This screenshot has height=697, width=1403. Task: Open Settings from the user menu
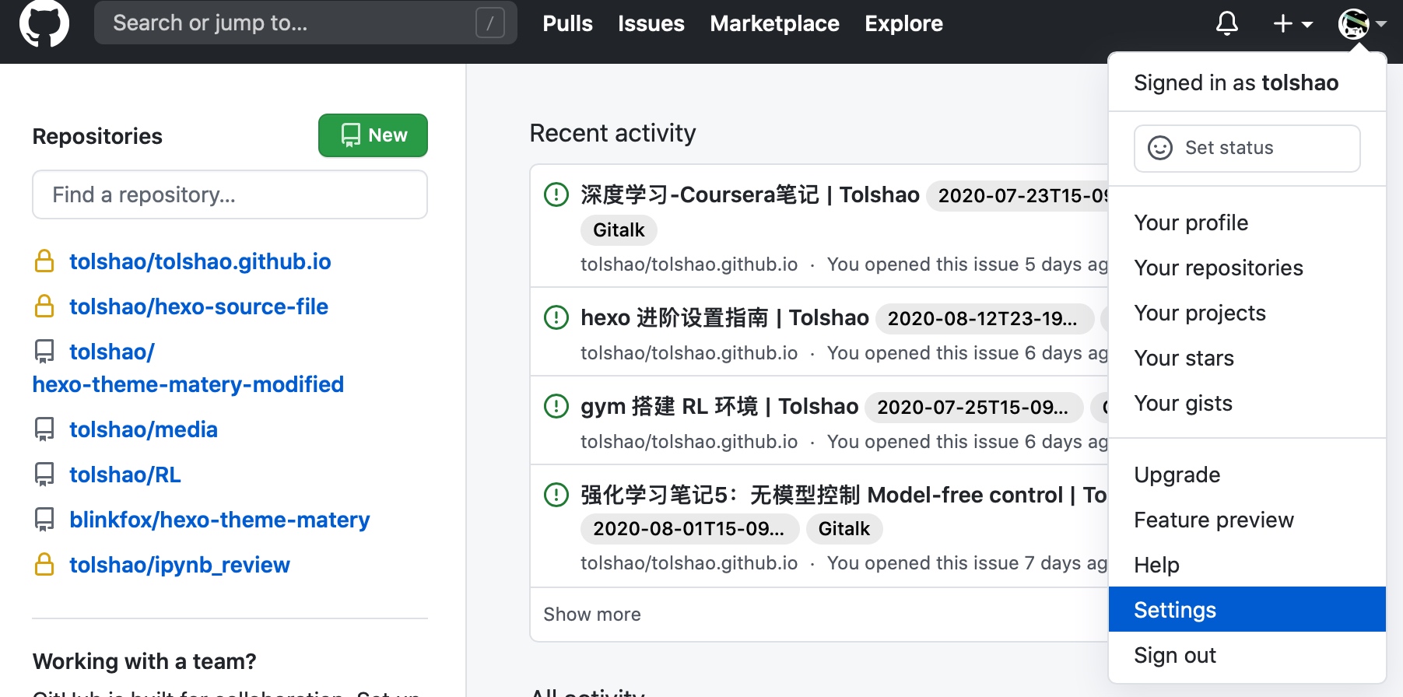click(1247, 609)
